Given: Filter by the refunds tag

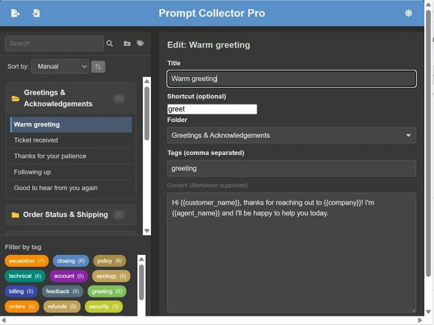Looking at the screenshot, I should tap(62, 307).
